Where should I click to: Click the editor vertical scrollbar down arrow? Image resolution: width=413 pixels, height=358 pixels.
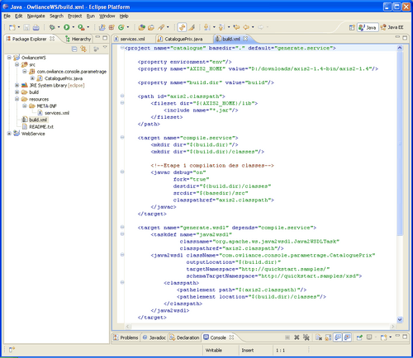tap(400, 319)
